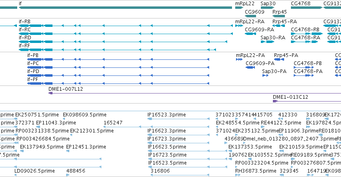Open the Sap30-RA transcript
Viewport: 341px width, 177px height.
pos(267,42)
